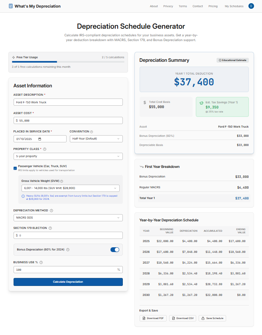Click the Gross Vehicle Weight tooltip icon
The image size is (262, 335).
tap(61, 181)
